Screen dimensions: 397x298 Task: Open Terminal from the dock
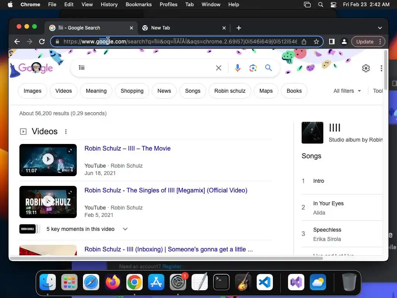click(221, 282)
